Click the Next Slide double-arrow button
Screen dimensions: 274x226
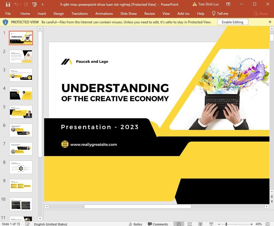(271, 201)
